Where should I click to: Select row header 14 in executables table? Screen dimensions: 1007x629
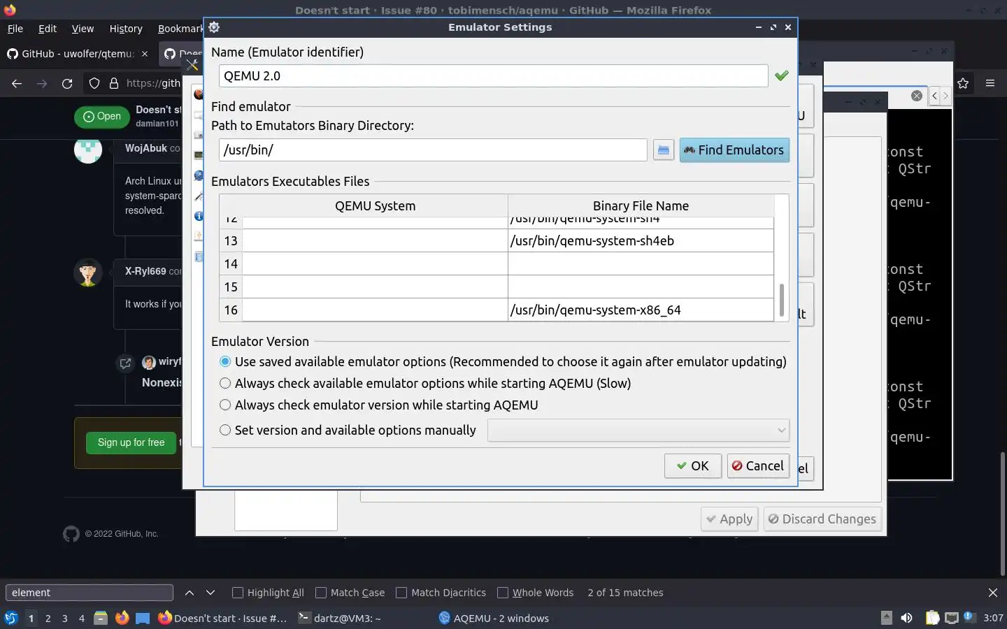231,263
